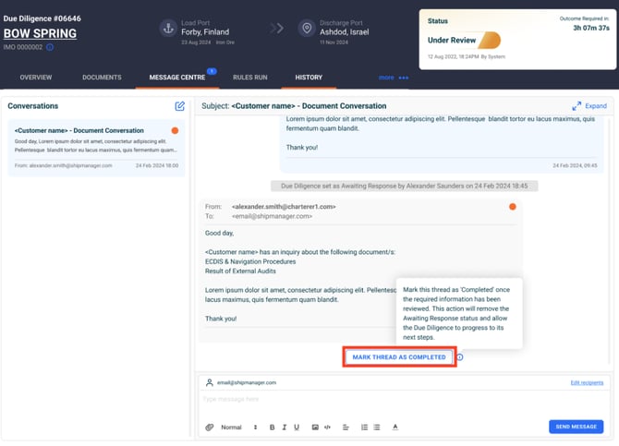Switch to the Documents tab
Viewport: 619px width, 446px height.
102,78
